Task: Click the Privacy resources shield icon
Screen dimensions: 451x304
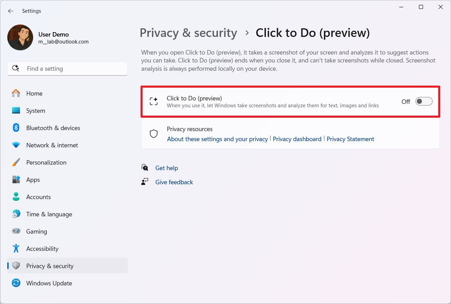Action: (x=153, y=134)
